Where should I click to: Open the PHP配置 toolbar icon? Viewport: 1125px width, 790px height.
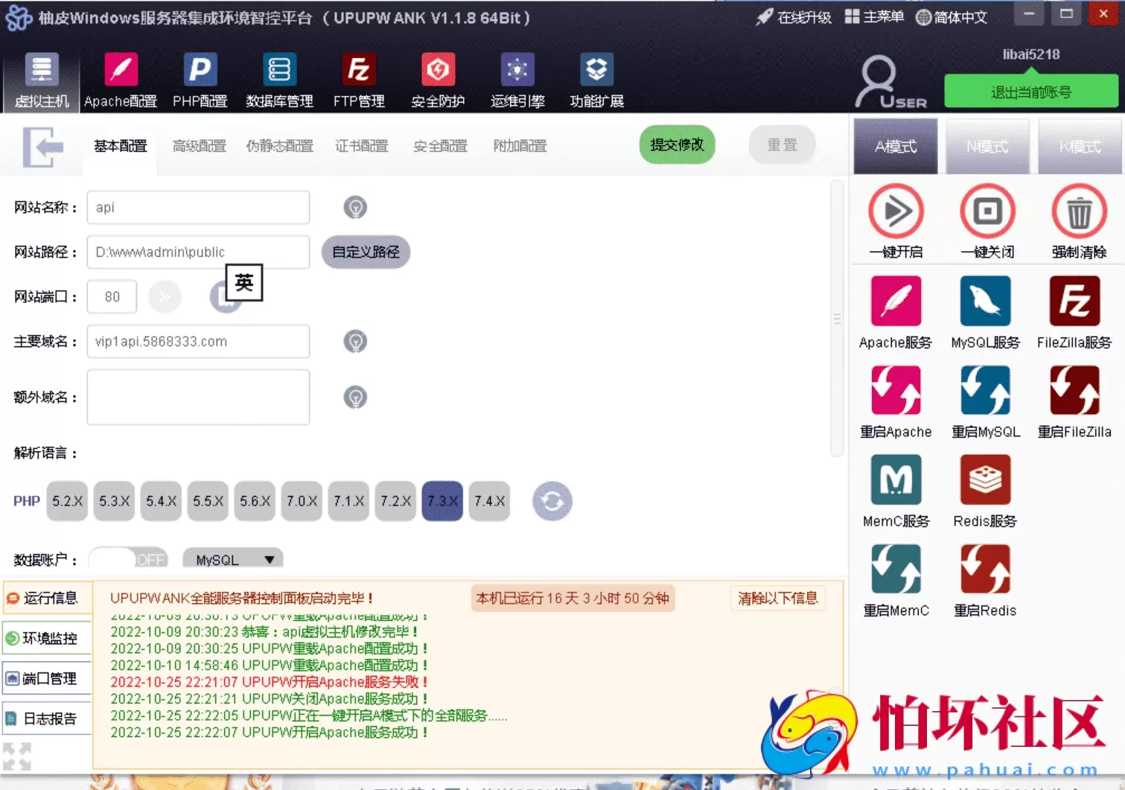199,78
